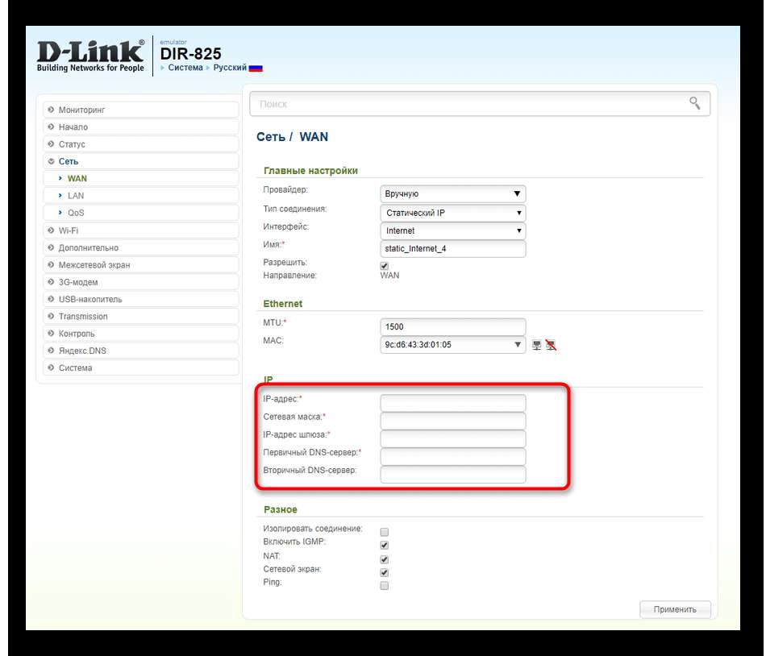Select QoS in the sidebar
Viewport: 766px width, 656px height.
[140, 213]
